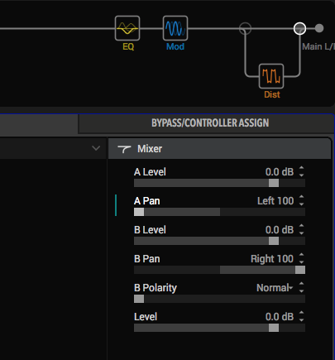
Task: Open the B Polarity Normal dropdown
Action: (275, 288)
